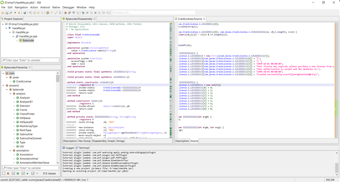Select the MultiArrayType class
340x182 pixels.
28,126
